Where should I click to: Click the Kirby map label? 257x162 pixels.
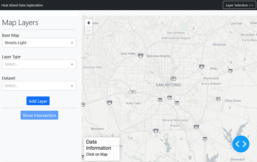point(213,68)
